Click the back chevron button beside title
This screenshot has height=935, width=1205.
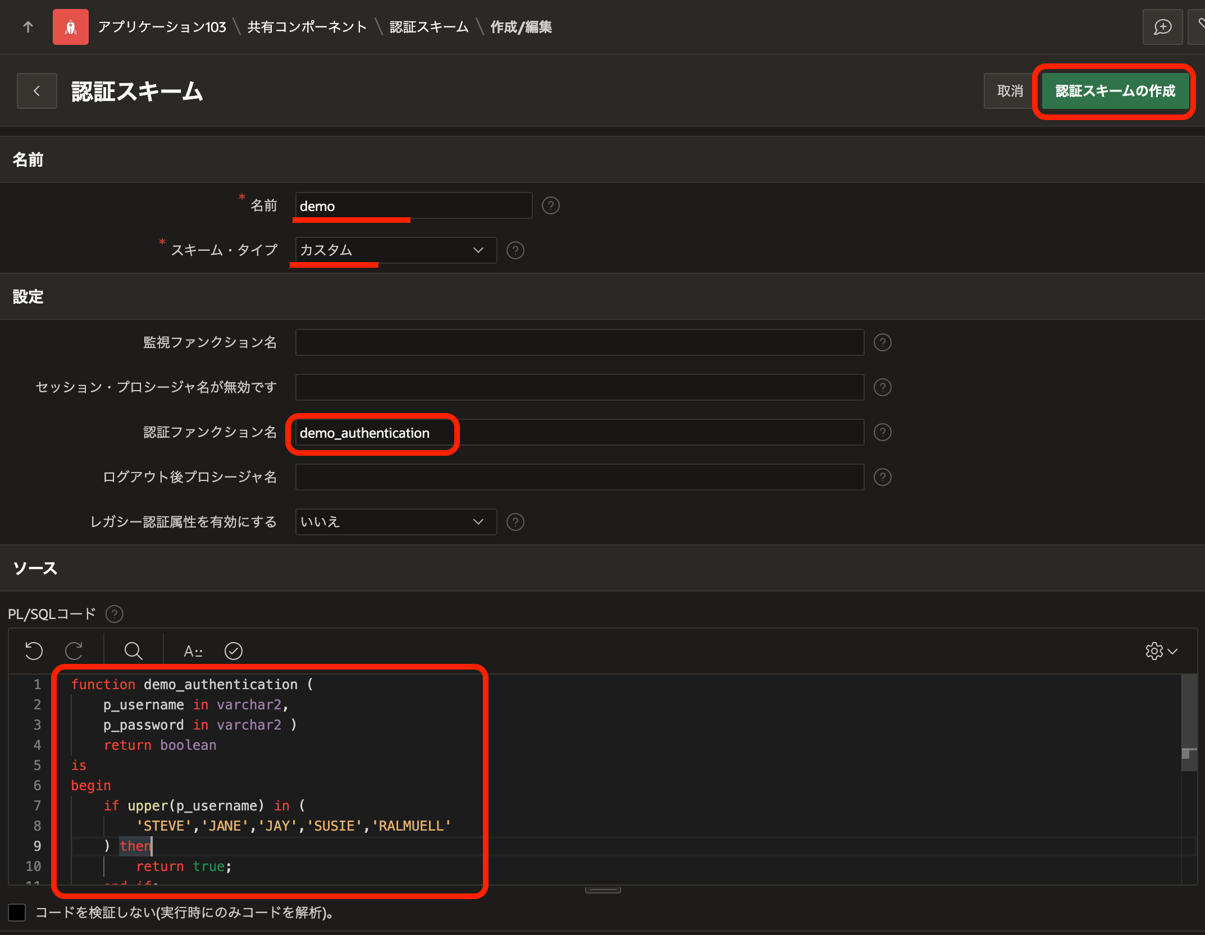click(37, 91)
